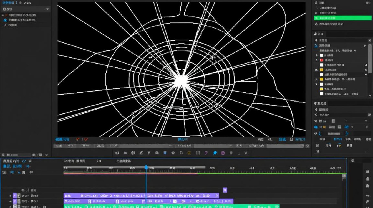
Task: Select the green clip in the timeline
Action: click(x=172, y=206)
